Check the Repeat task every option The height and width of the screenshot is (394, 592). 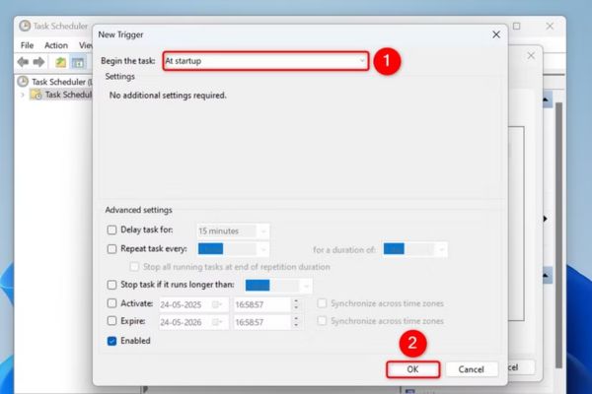click(x=111, y=249)
